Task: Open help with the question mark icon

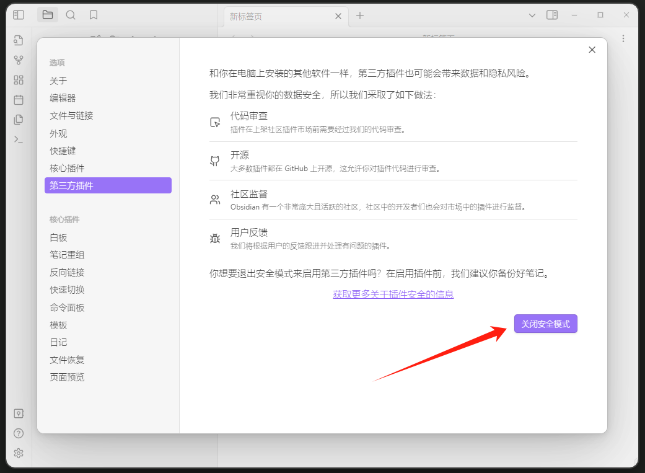Action: click(x=18, y=433)
